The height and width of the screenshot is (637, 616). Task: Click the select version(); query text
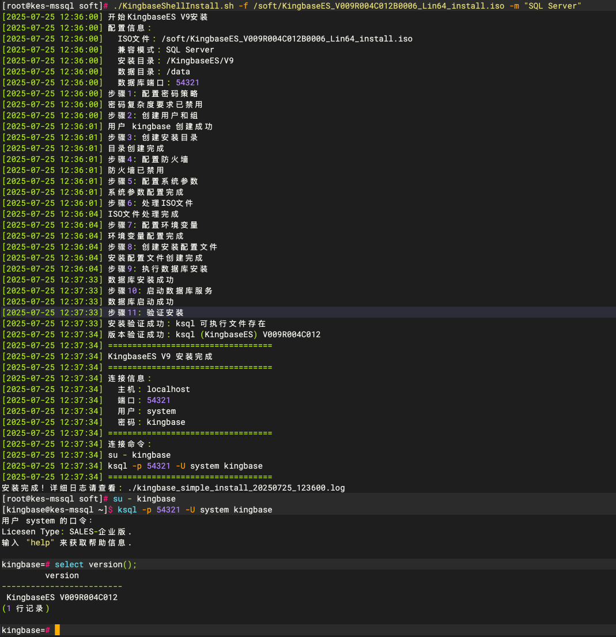coord(96,564)
